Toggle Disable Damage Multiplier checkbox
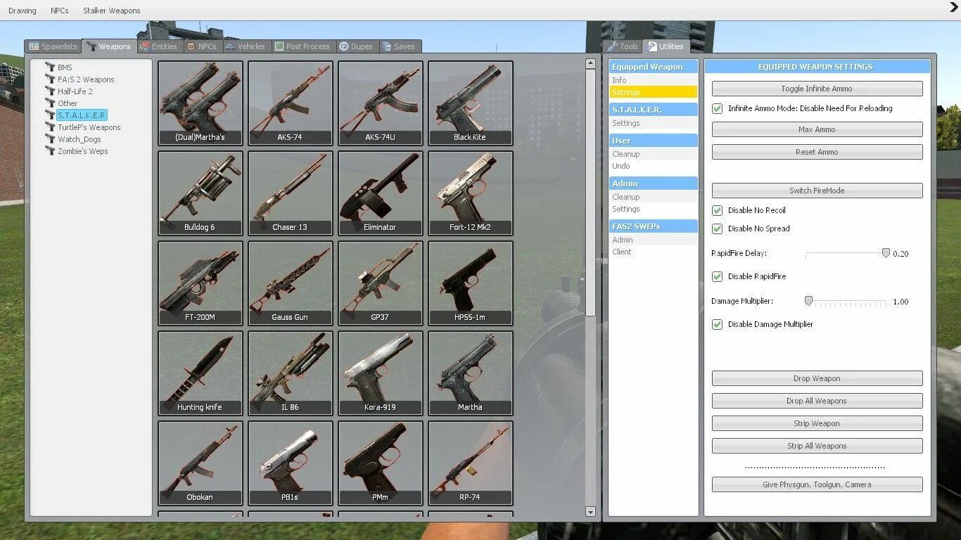 click(x=718, y=324)
